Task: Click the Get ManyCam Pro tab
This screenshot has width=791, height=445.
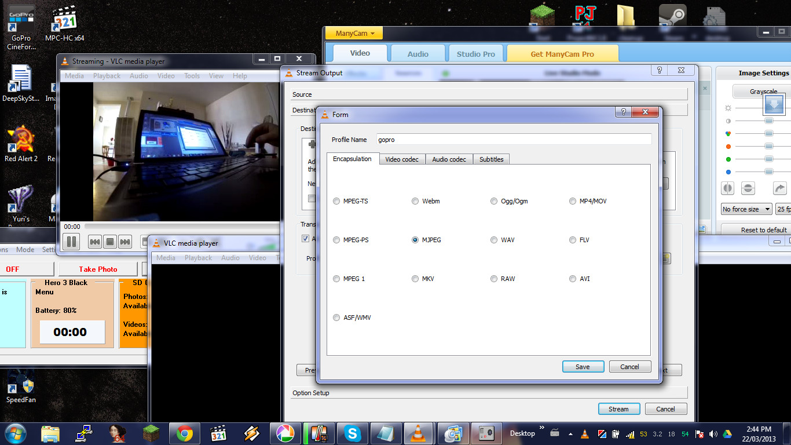Action: point(562,54)
